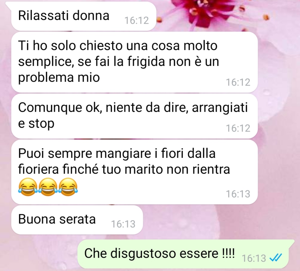Click the 16:13 timestamp in the emoji message

[238, 194]
